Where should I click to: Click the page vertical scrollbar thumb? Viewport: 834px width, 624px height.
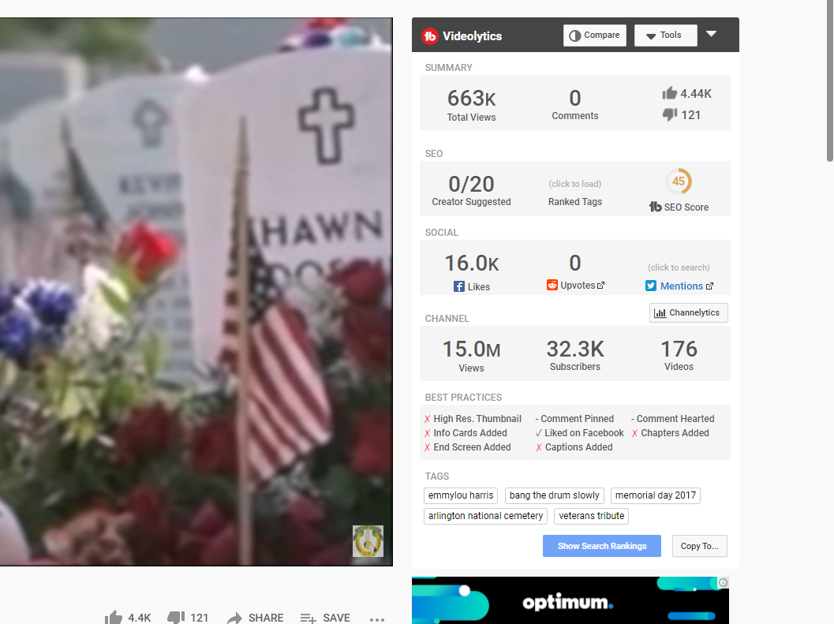(x=830, y=80)
